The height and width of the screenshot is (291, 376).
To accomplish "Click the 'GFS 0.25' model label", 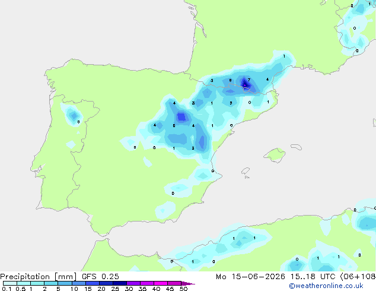I will [100, 277].
